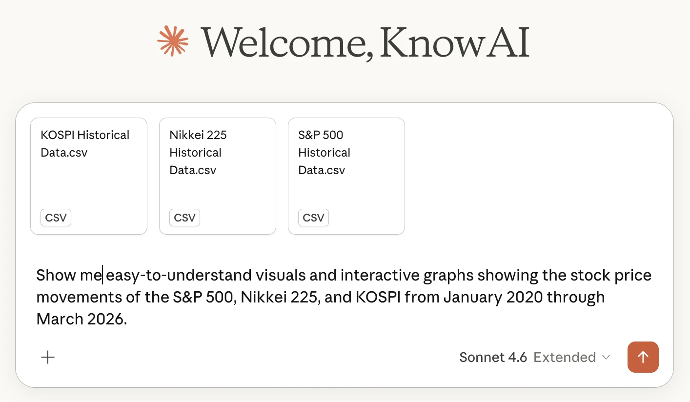Click the "S&P 500 Historical Data.csv" file name text
Viewport: 690px width, 402px height.
(x=324, y=152)
